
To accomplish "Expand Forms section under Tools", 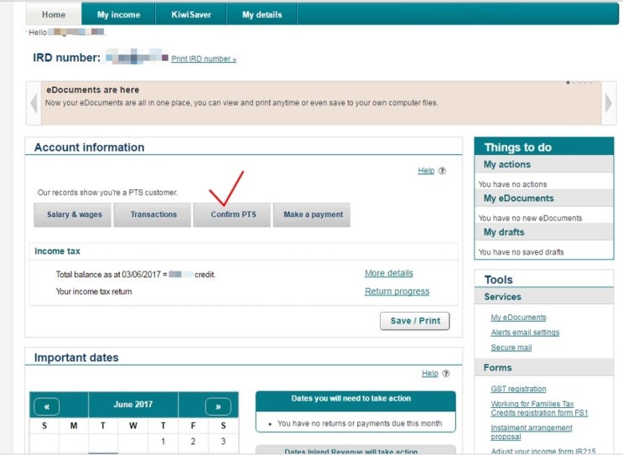I will [x=544, y=368].
